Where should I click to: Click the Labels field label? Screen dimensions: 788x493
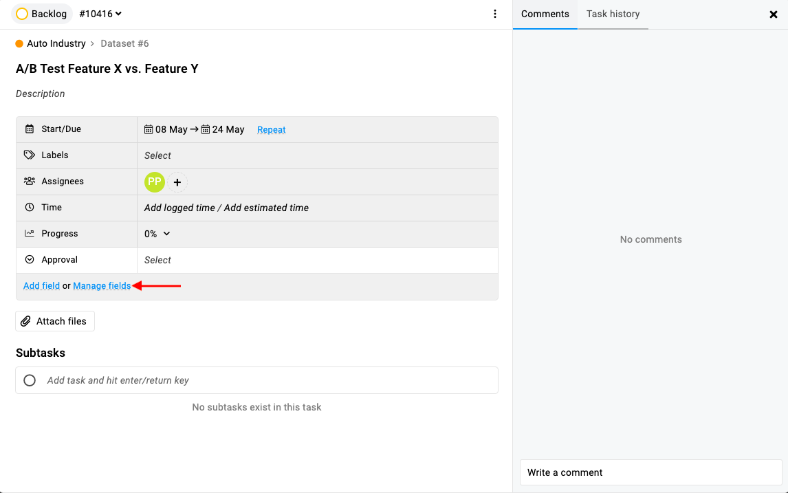tap(55, 155)
